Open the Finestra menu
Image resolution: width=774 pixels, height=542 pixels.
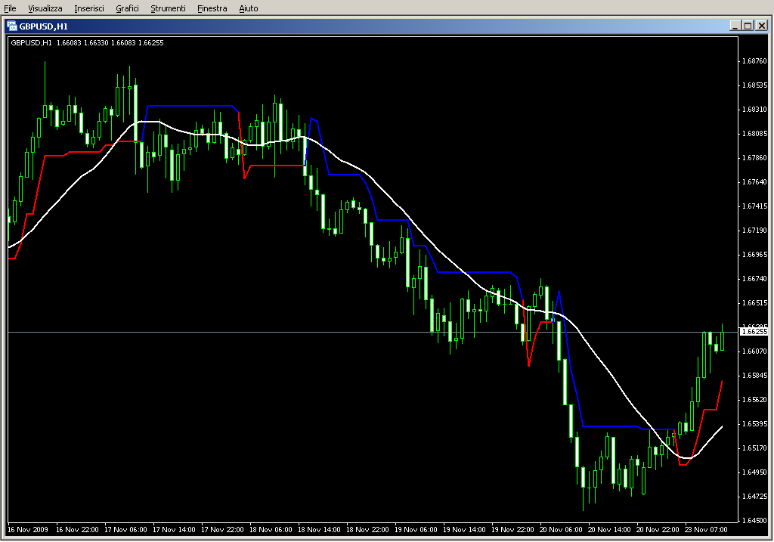(212, 8)
